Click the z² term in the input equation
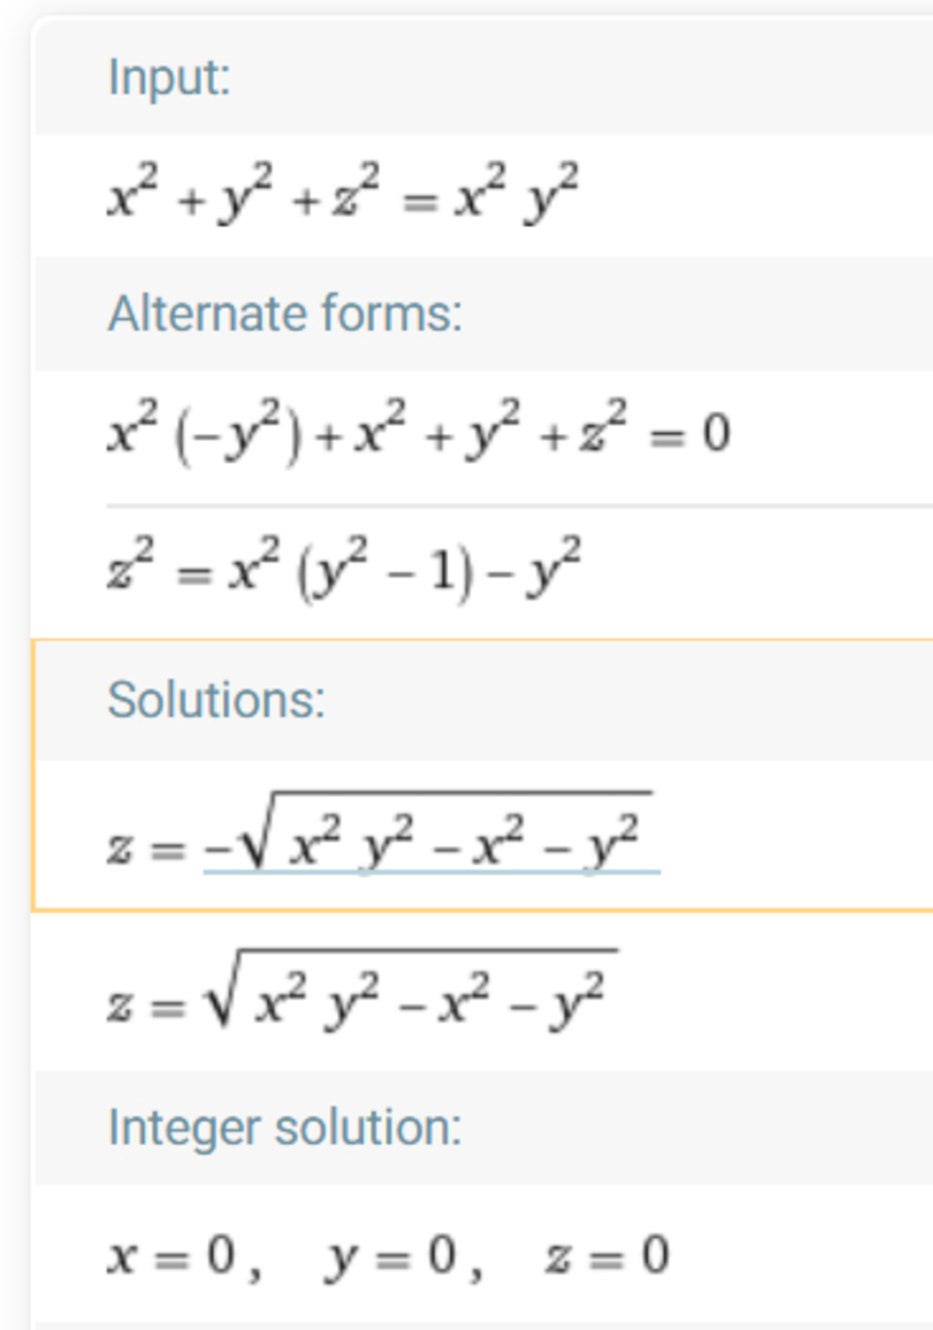Image resolution: width=933 pixels, height=1330 pixels. 355,192
